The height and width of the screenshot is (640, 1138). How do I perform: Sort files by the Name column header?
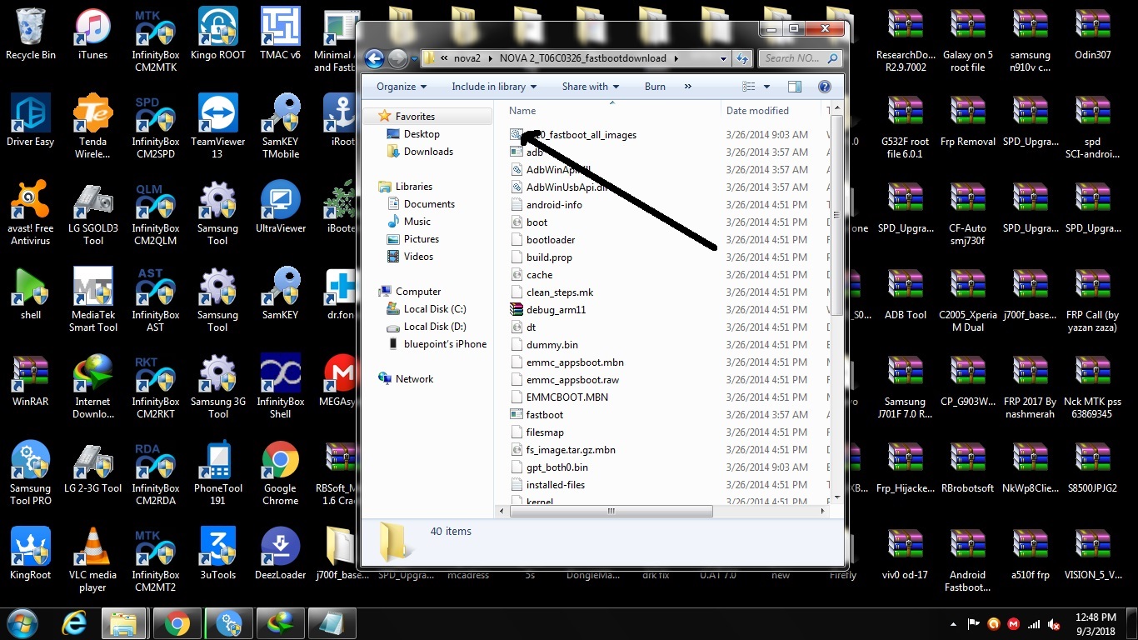pos(612,110)
